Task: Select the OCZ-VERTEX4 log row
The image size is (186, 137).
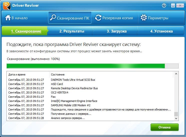Action: click(x=90, y=92)
